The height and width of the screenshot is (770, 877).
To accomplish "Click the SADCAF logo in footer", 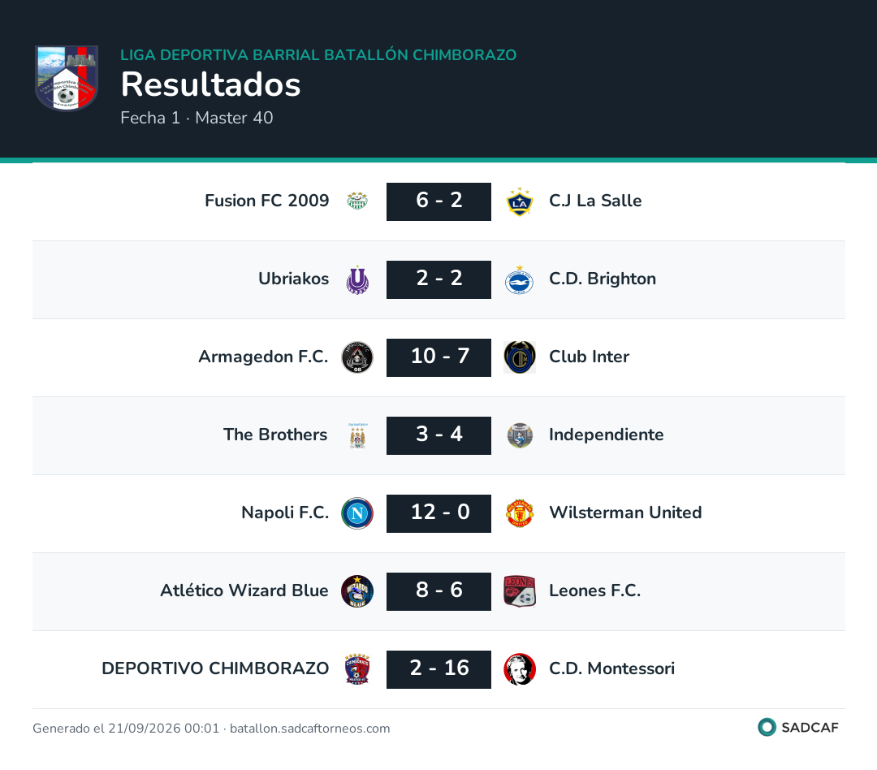I will (798, 727).
